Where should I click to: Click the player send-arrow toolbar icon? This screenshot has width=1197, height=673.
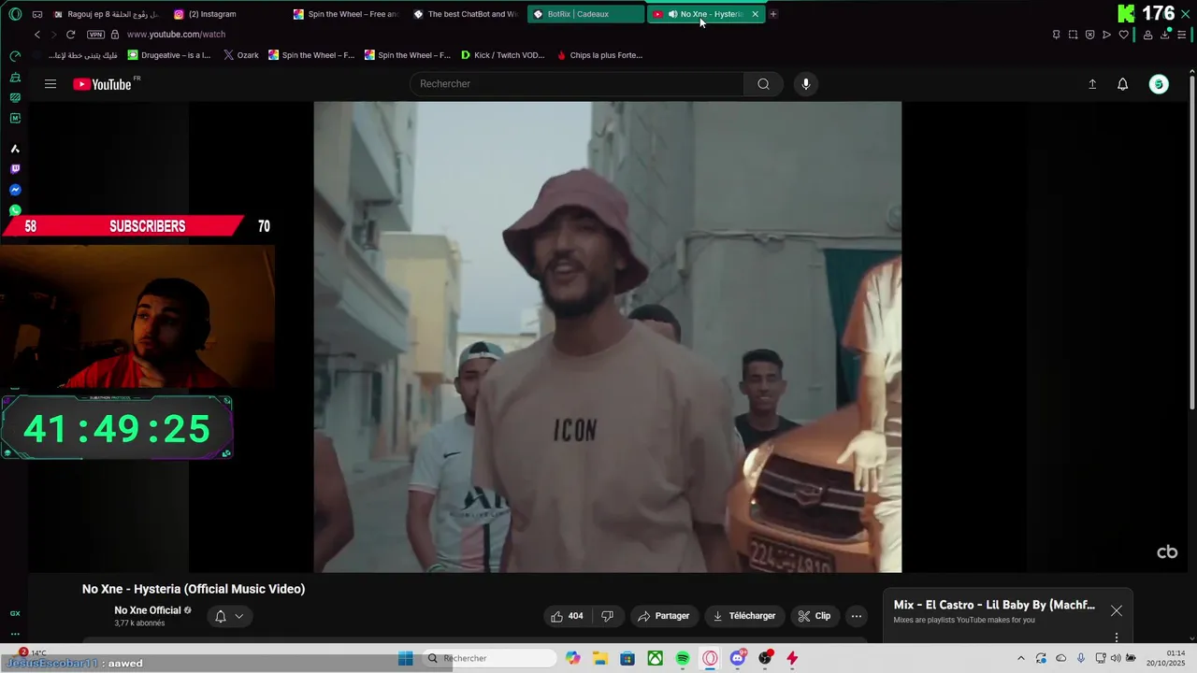coord(1106,35)
